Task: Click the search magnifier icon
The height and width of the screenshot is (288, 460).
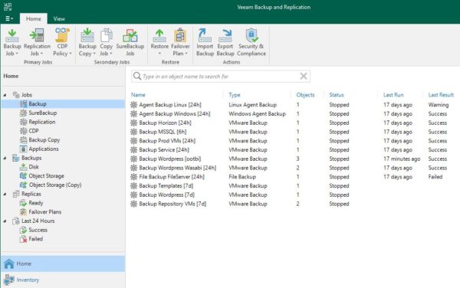Action: 137,76
